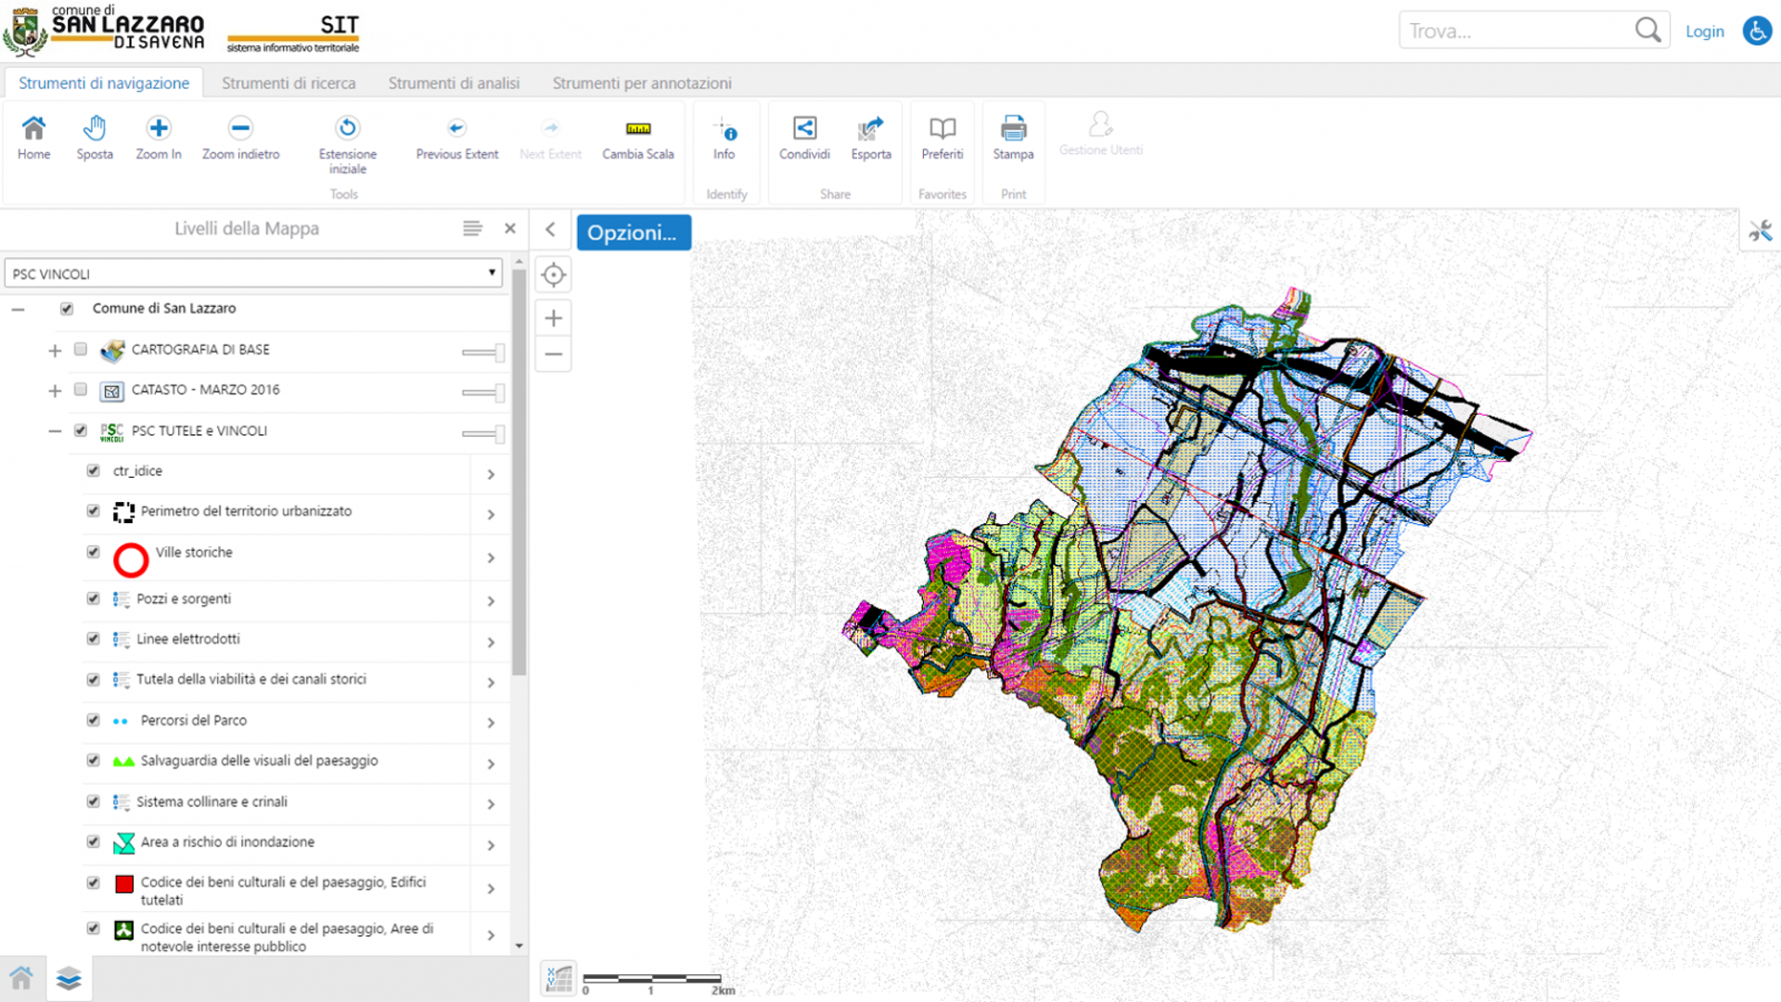Open Preferiti favorites

[x=942, y=137]
